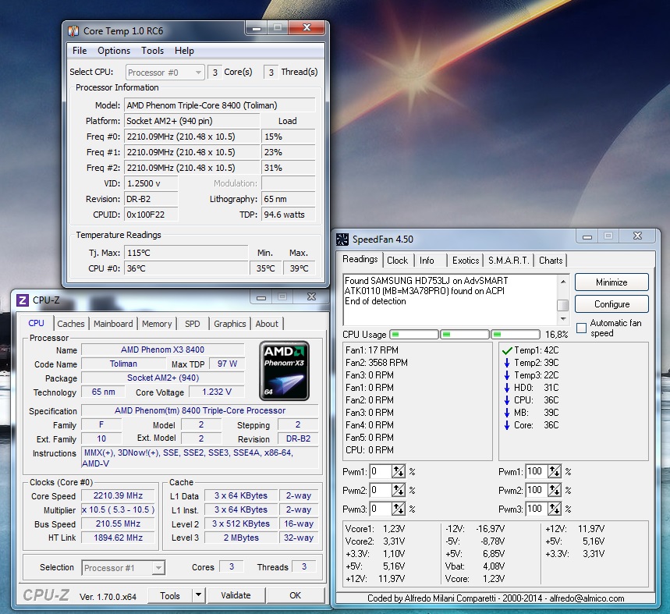Open SpeedFan Clock tab
Screen dimensions: 670x614
pyautogui.click(x=397, y=261)
